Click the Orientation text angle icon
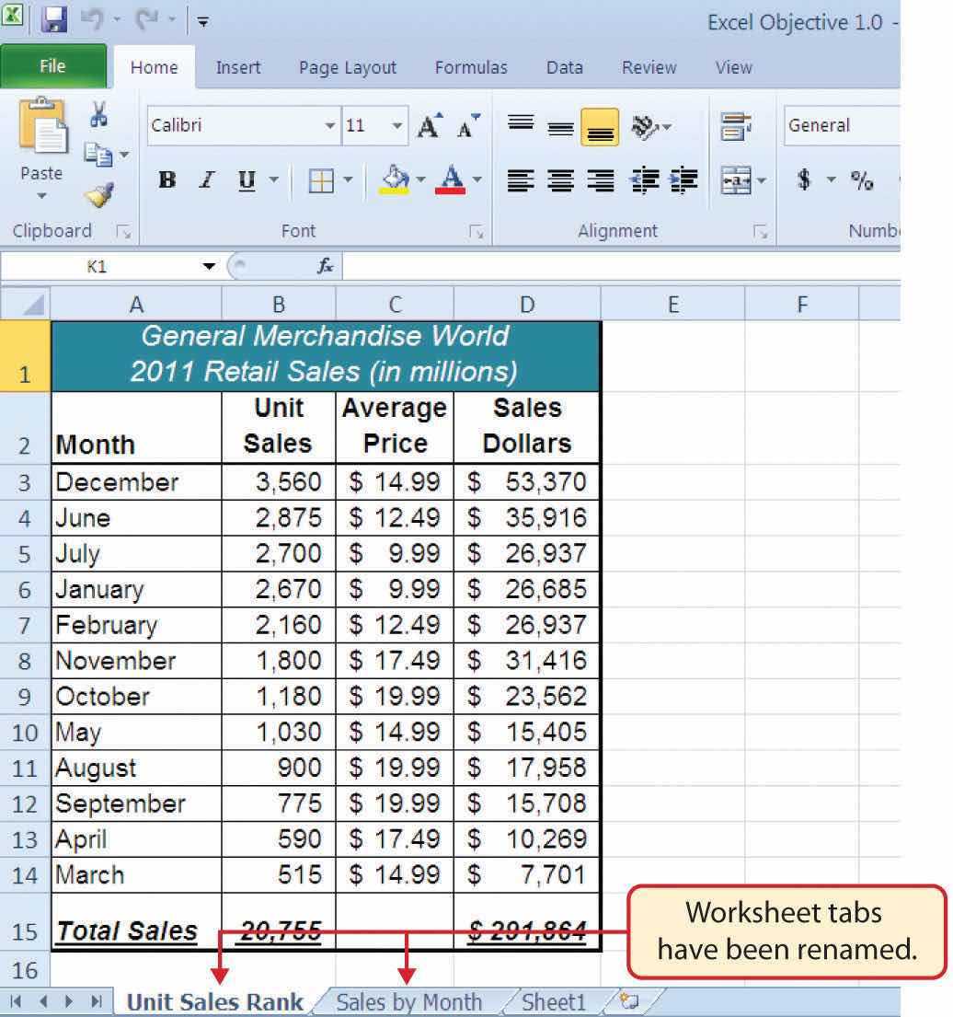 [x=646, y=126]
